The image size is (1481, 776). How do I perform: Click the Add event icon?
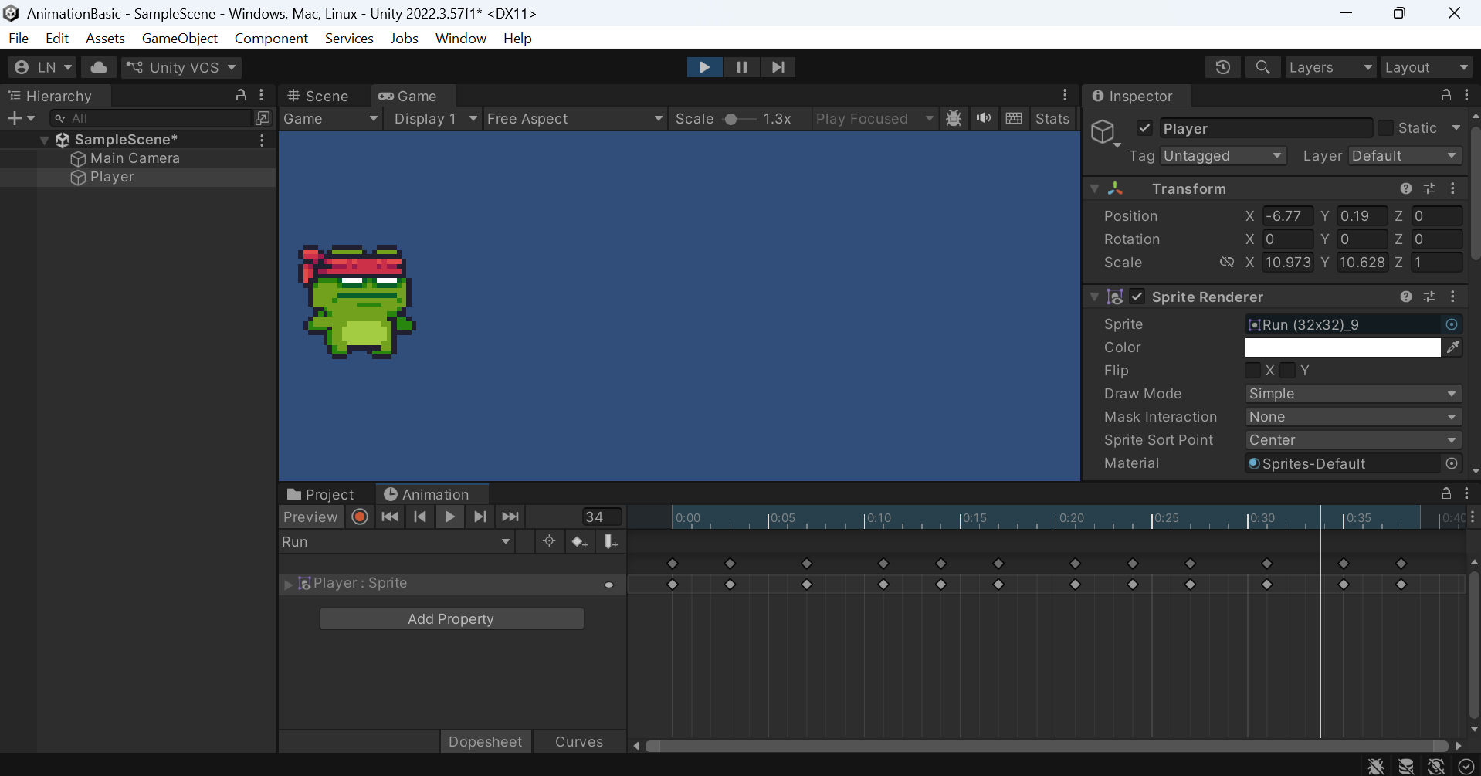coord(611,542)
